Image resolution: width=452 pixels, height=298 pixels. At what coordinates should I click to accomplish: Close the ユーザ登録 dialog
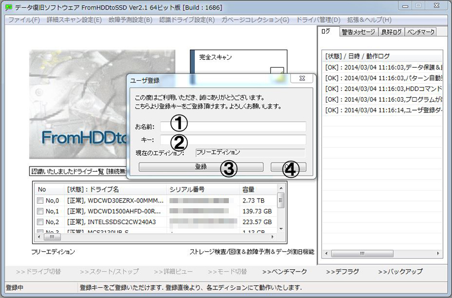(x=302, y=78)
